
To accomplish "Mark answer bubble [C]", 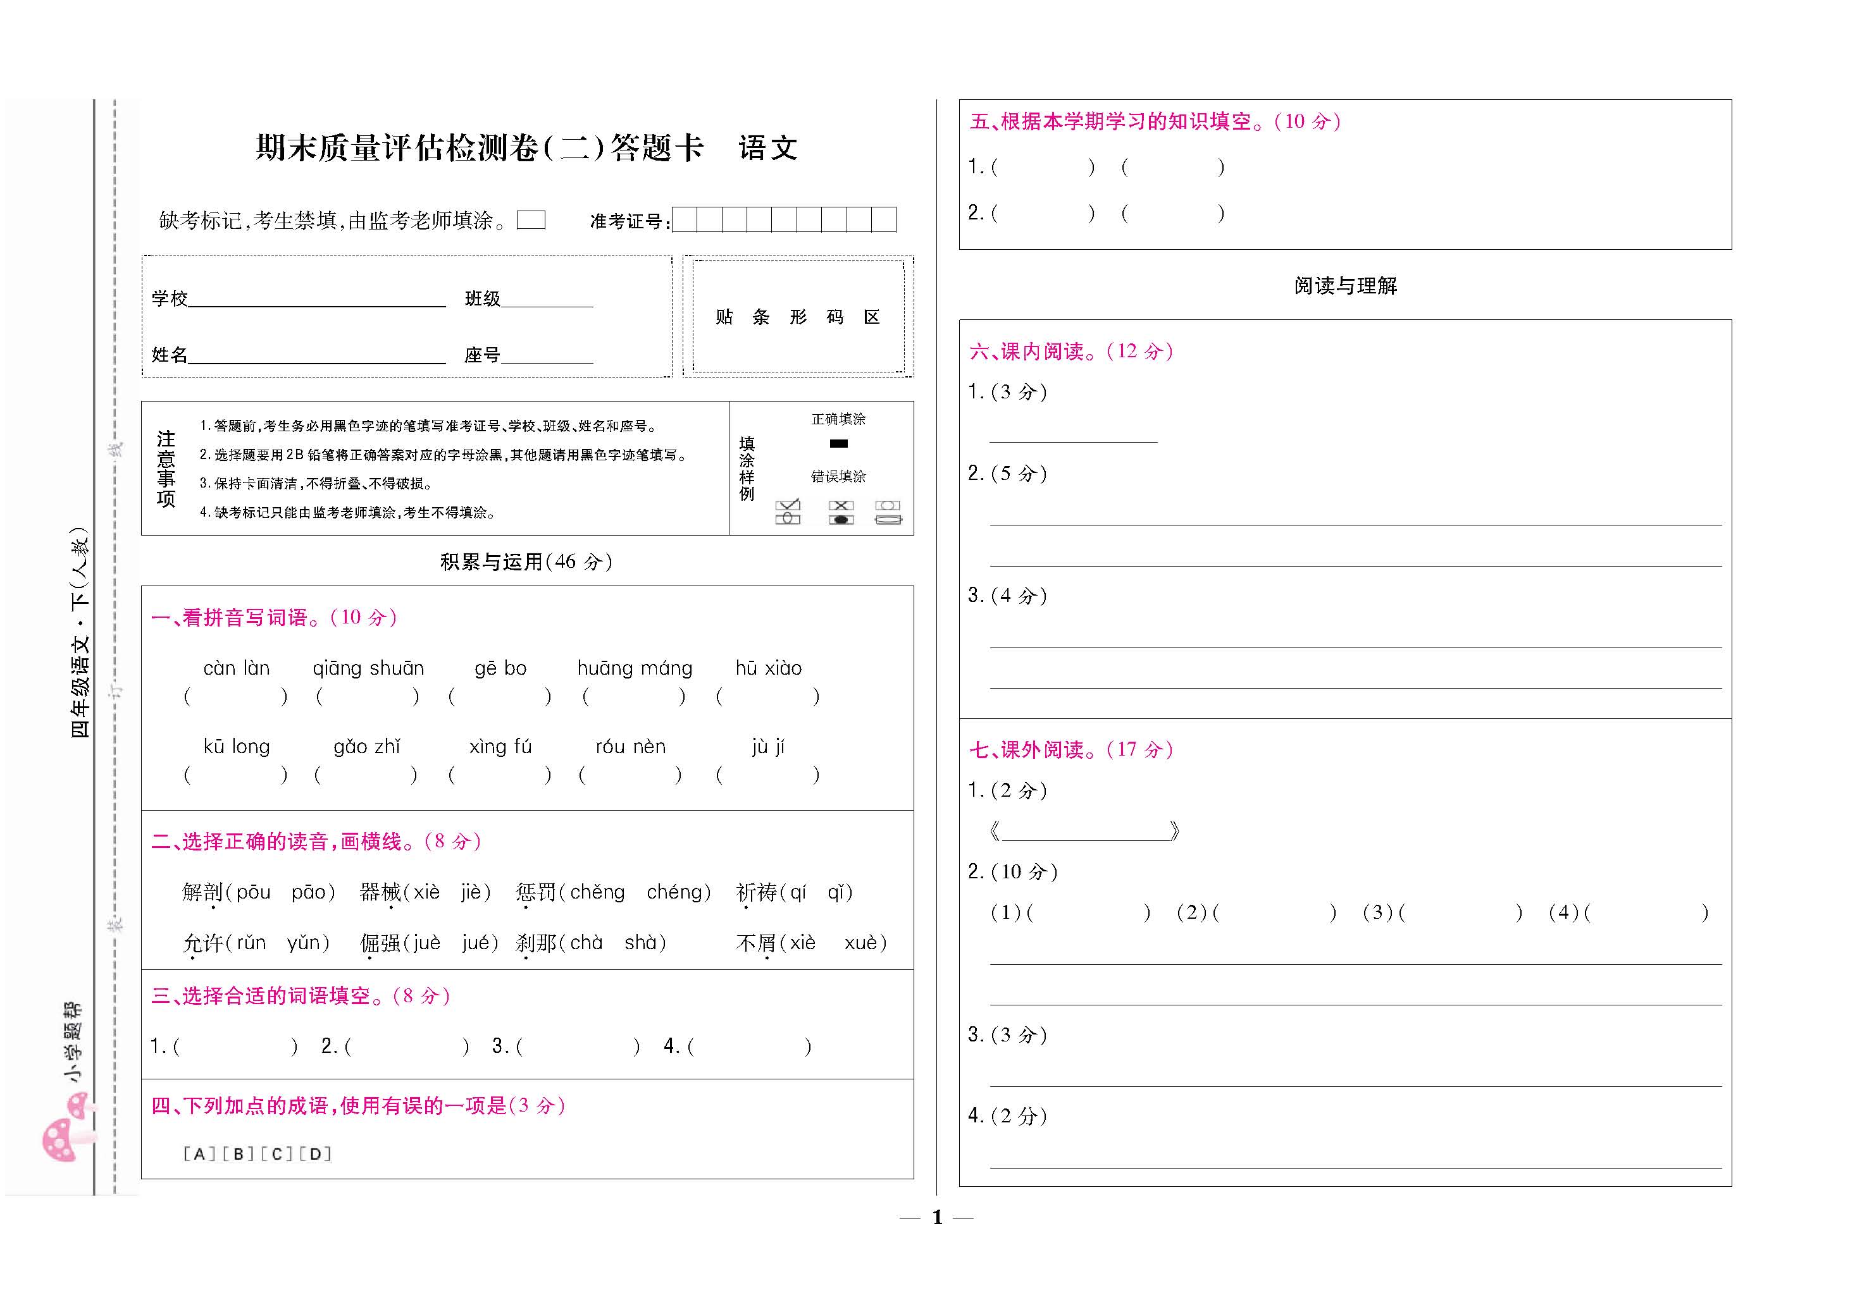I will [x=276, y=1154].
